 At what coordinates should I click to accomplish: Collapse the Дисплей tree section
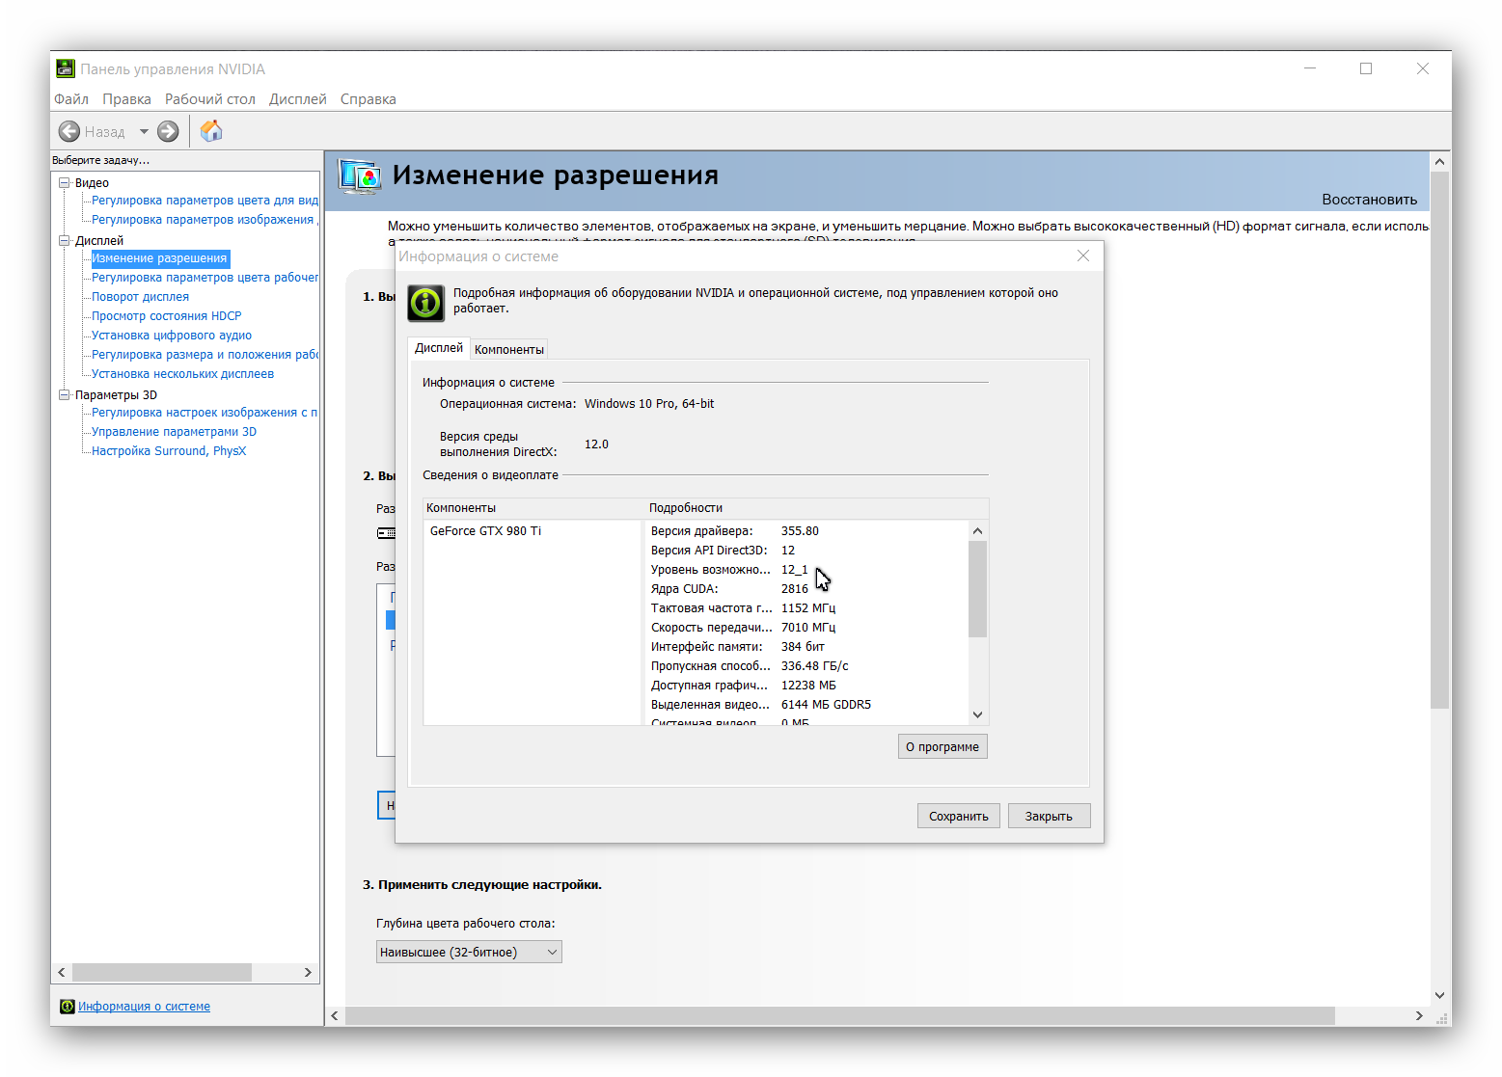tap(65, 240)
